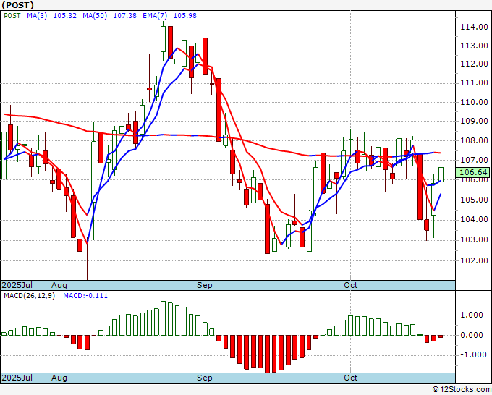Click the (POST) ticker title
This screenshot has width=492, height=395.
click(x=18, y=5)
